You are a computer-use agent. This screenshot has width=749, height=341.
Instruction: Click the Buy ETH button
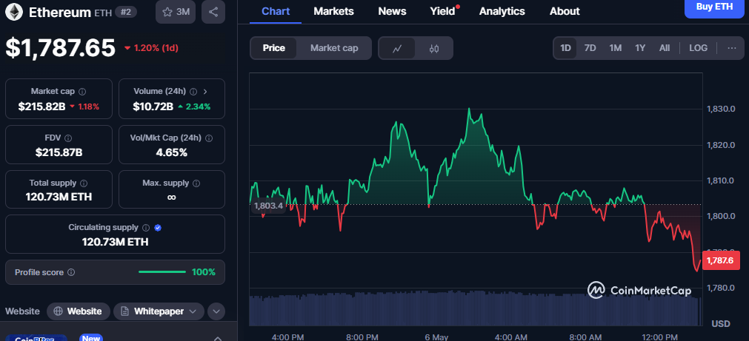pyautogui.click(x=714, y=7)
